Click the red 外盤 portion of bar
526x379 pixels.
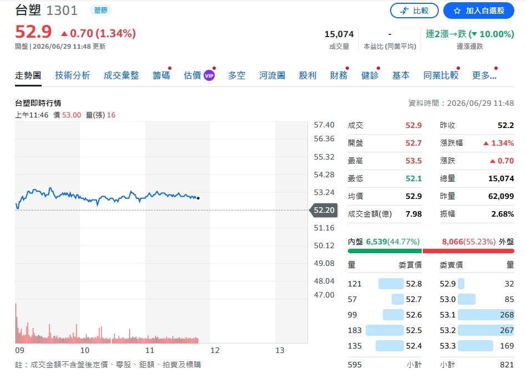coord(468,251)
